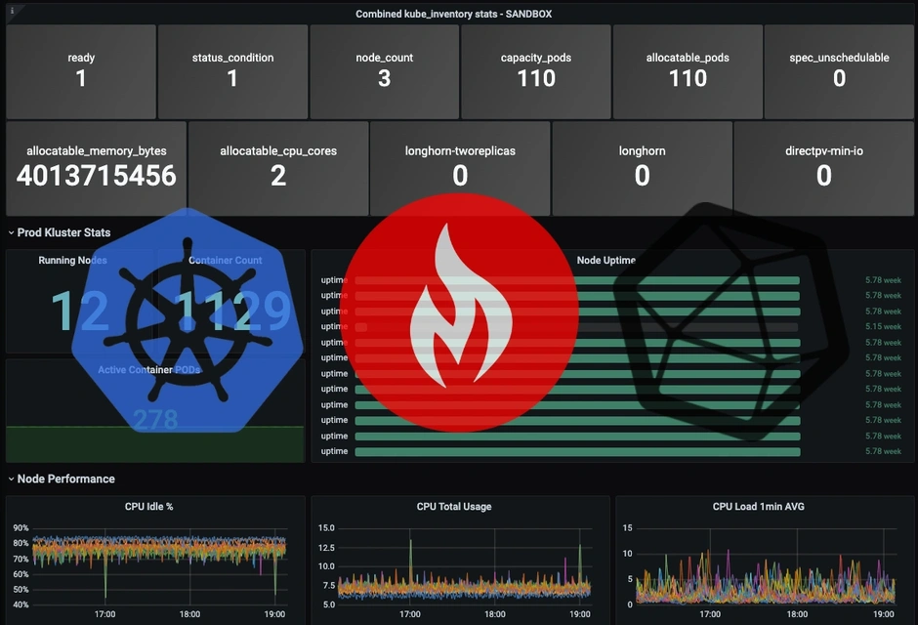This screenshot has width=918, height=625.
Task: Click the allocatable_memory_bytes value 4013715456
Action: coord(97,176)
